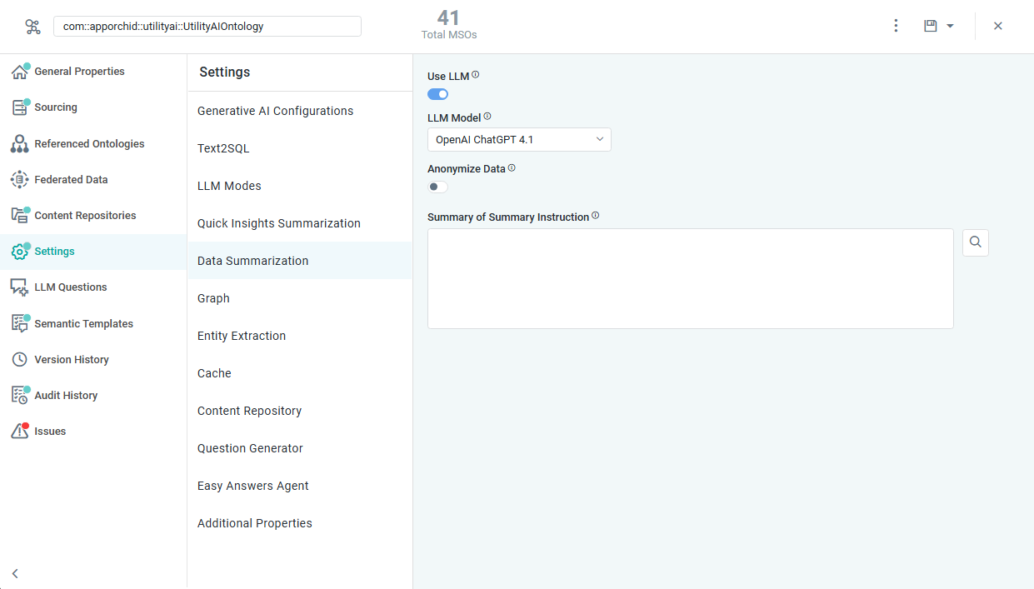Go to Easy Answers Agent settings
The width and height of the screenshot is (1034, 589).
coord(300,486)
